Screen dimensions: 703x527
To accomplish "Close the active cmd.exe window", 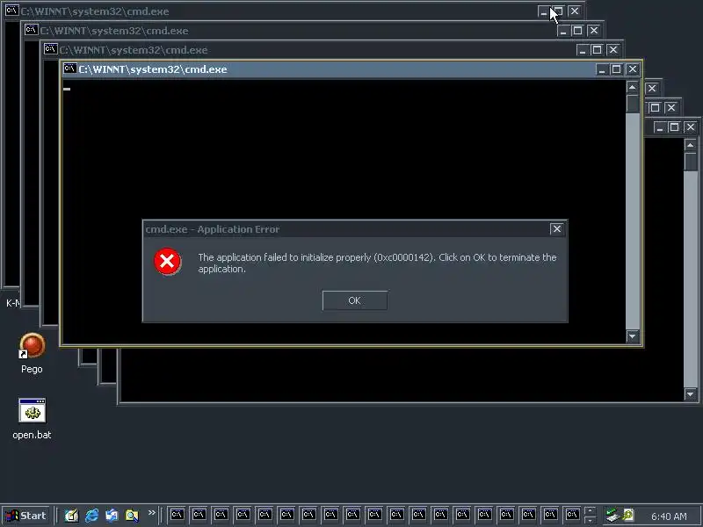I will click(632, 69).
